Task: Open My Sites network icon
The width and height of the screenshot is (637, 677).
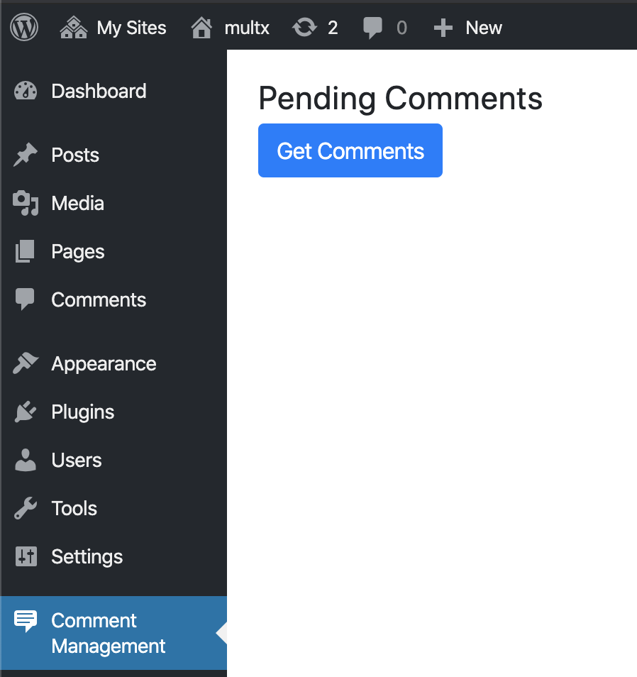Action: [x=73, y=28]
